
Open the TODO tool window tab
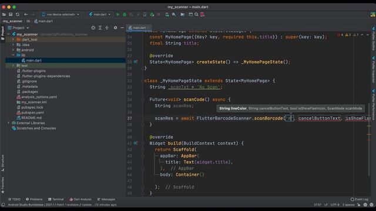click(x=14, y=199)
